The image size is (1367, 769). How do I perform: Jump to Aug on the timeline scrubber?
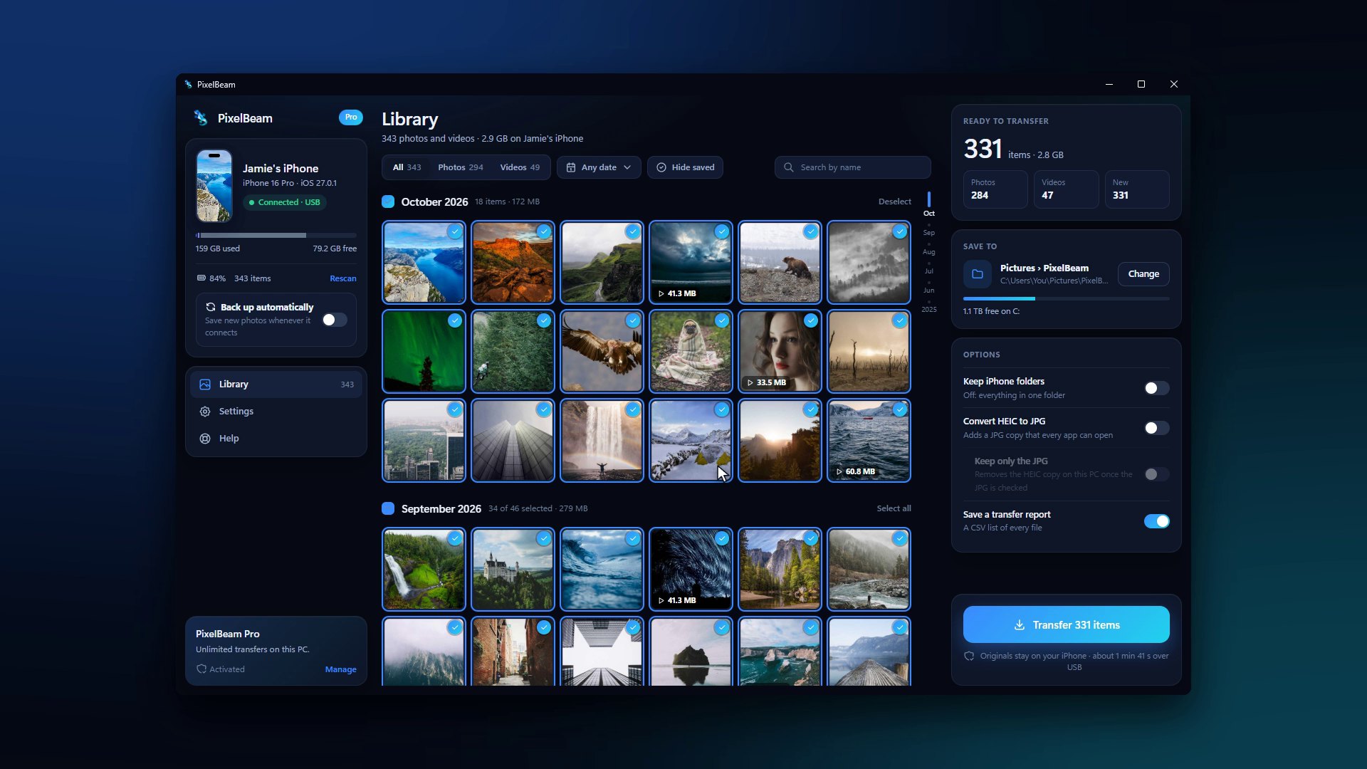click(x=928, y=252)
